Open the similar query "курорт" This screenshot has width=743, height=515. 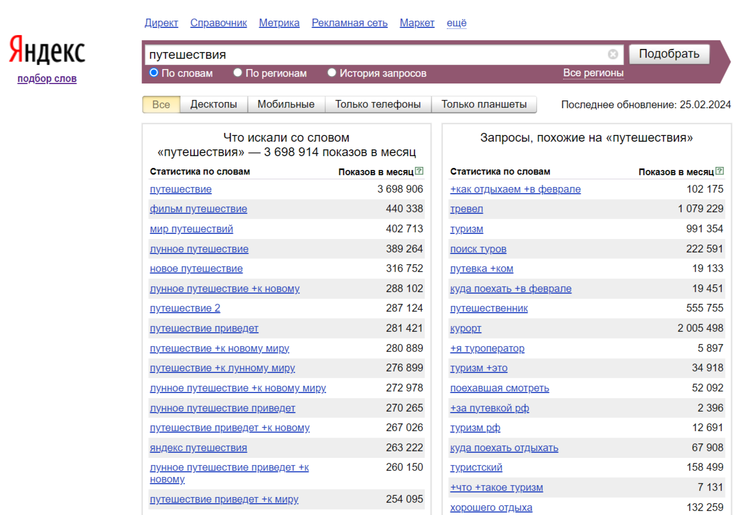point(466,329)
